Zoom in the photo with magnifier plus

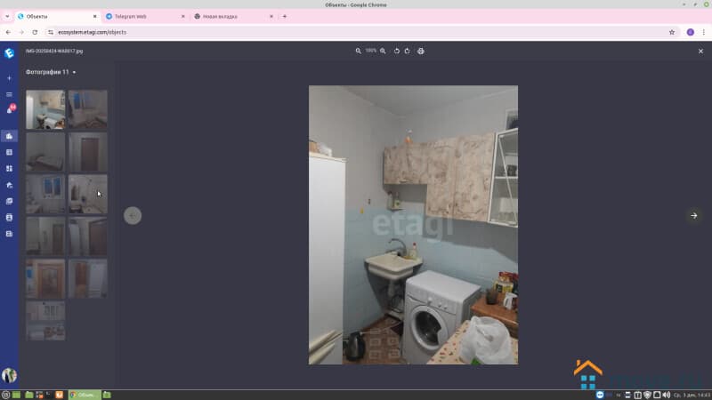[384, 51]
